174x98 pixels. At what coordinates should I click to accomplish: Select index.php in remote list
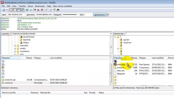[x=121, y=65]
